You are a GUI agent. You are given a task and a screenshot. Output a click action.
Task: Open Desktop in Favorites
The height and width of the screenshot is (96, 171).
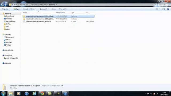(9, 19)
